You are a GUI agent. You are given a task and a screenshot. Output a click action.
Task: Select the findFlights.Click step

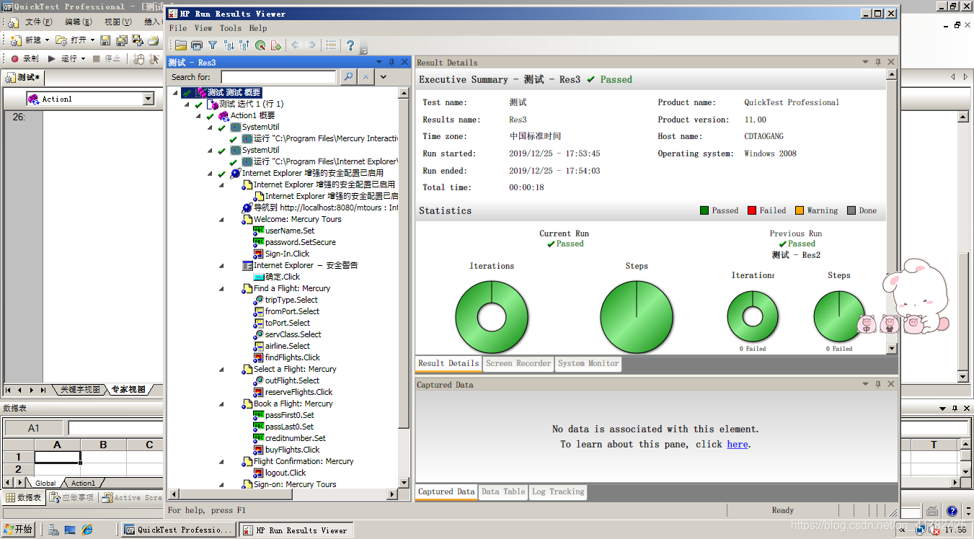pos(292,357)
